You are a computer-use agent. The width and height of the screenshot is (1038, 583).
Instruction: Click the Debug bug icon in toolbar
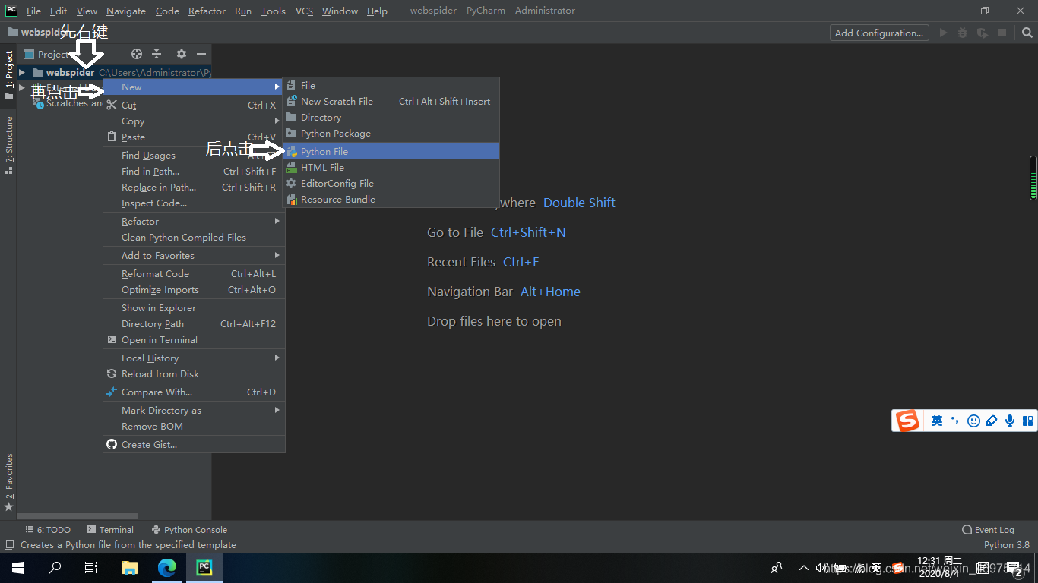tap(963, 33)
